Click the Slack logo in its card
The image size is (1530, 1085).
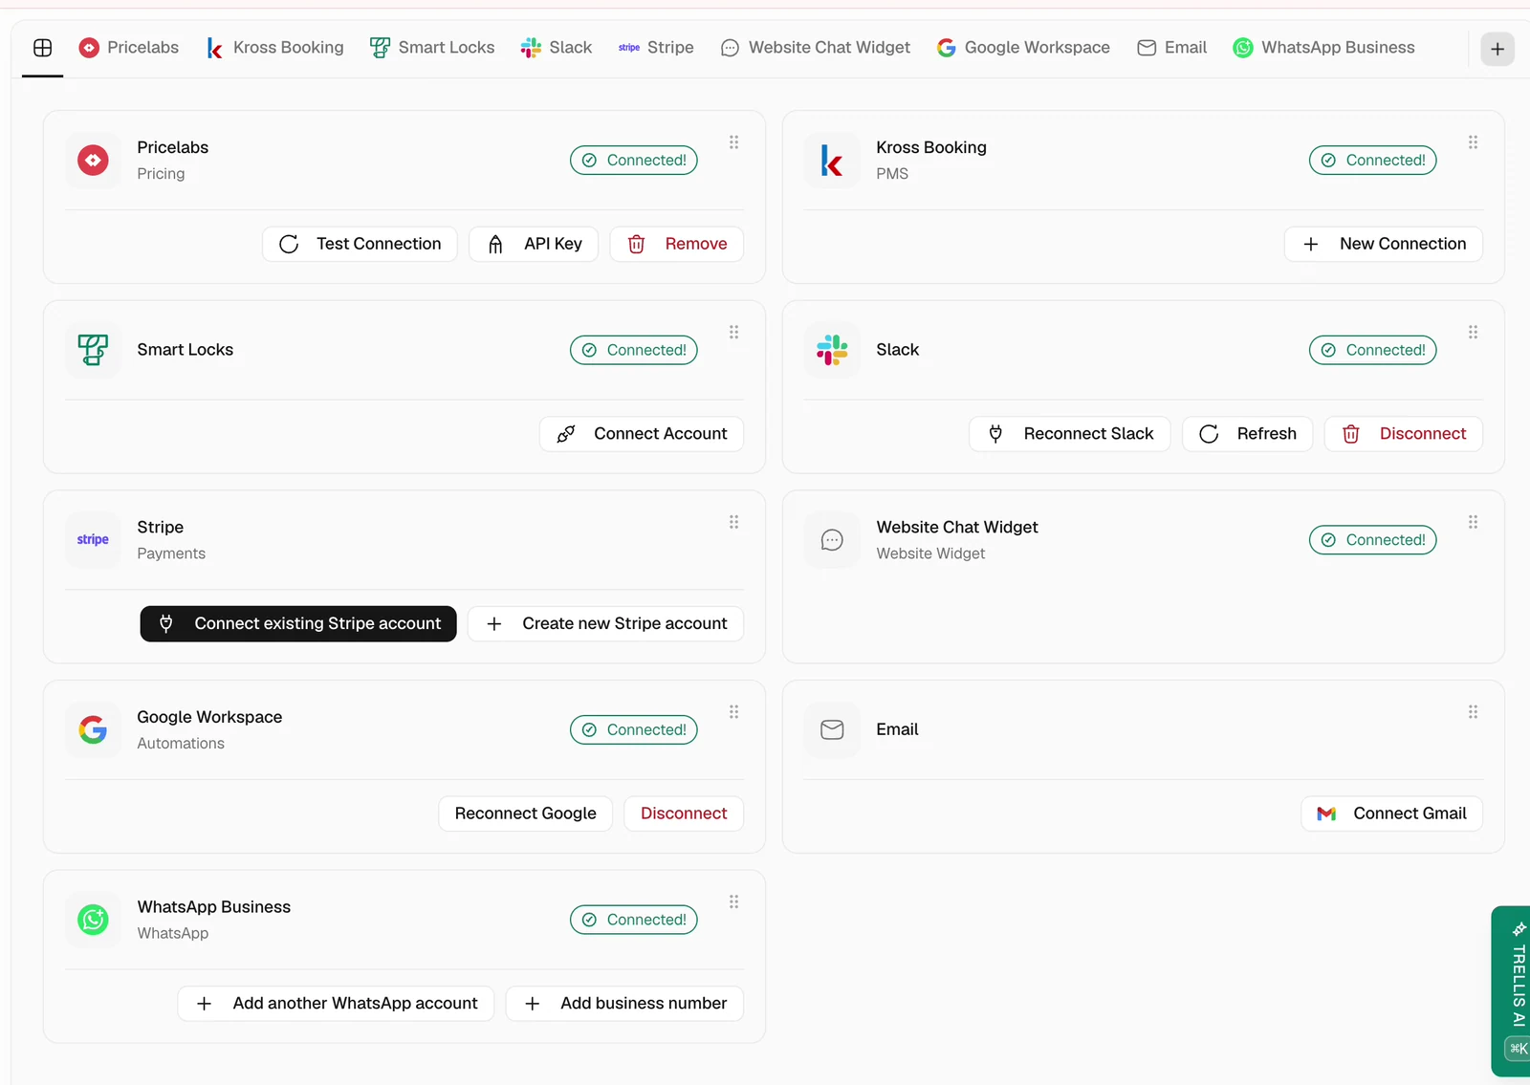832,350
